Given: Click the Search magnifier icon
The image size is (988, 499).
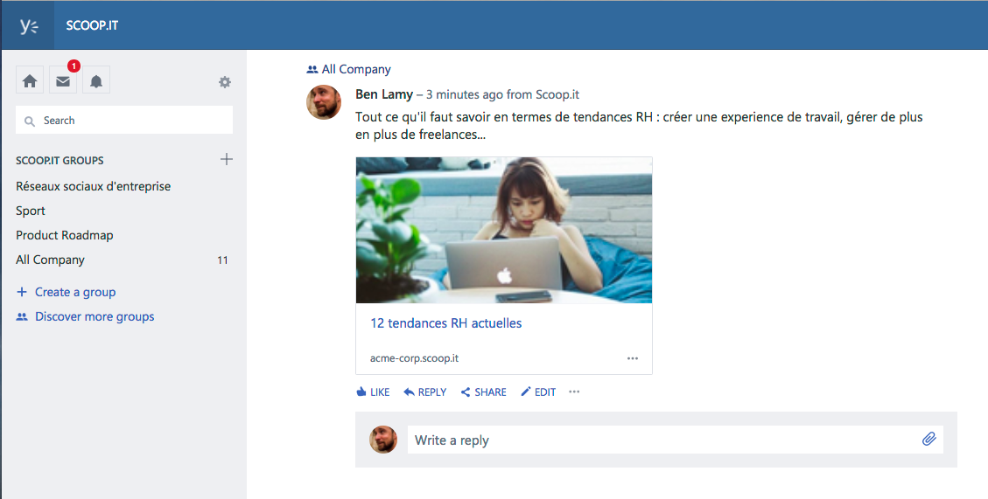Looking at the screenshot, I should click(x=30, y=121).
